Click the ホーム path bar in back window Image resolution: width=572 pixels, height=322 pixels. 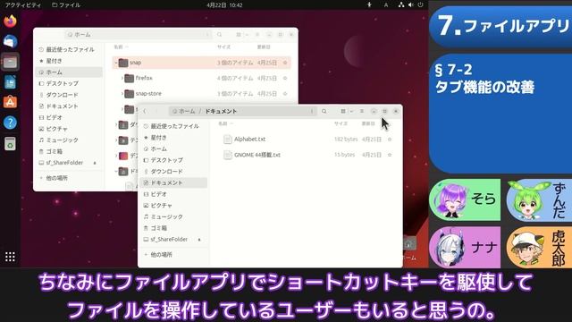click(138, 35)
